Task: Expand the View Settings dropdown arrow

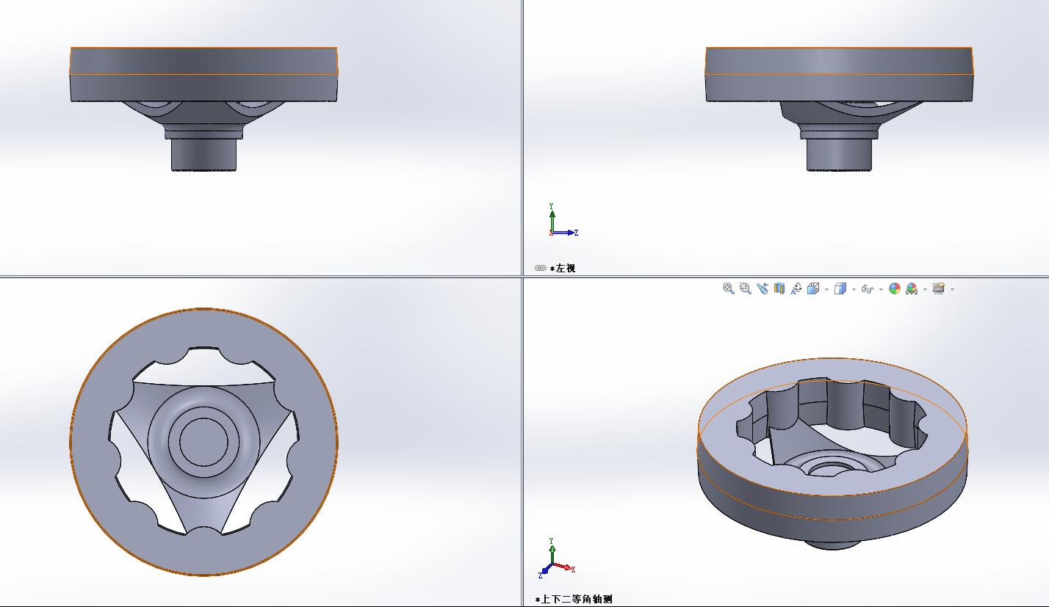Action: [x=952, y=289]
